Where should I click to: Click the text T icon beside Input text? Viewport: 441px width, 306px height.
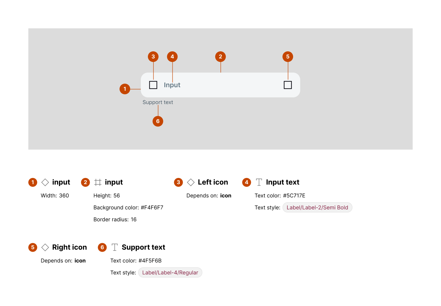(x=259, y=182)
